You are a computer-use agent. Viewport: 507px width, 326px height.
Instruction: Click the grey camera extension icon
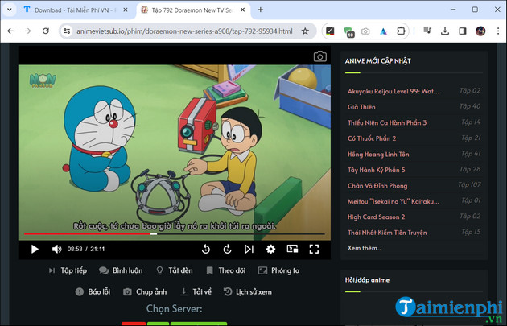coord(365,31)
